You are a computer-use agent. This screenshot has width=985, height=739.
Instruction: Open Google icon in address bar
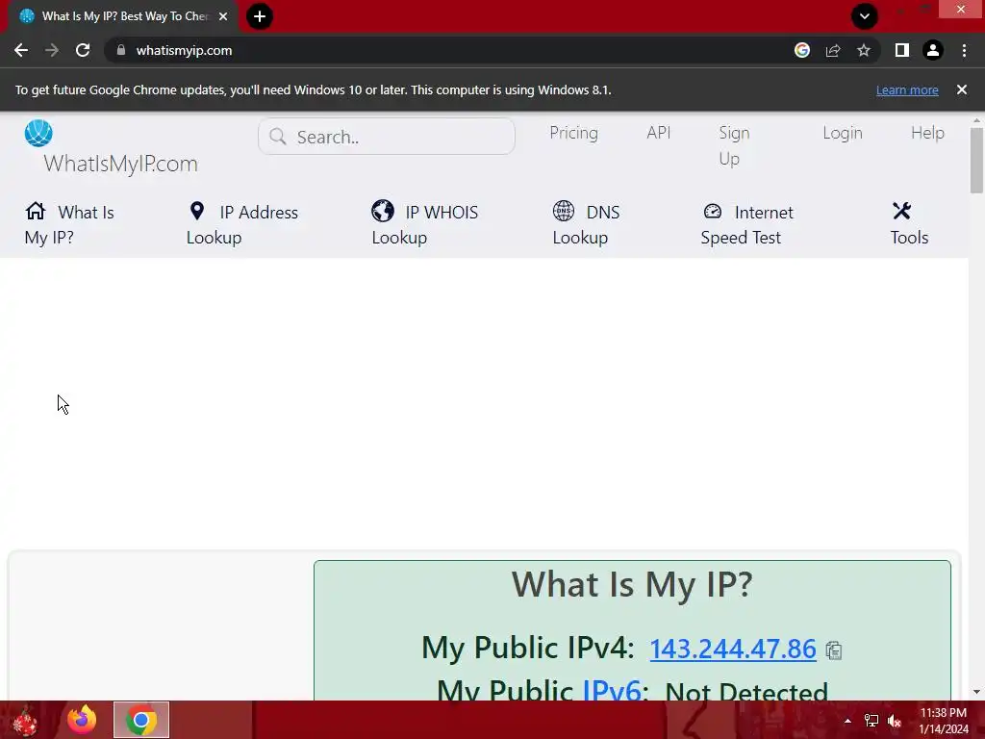point(802,50)
